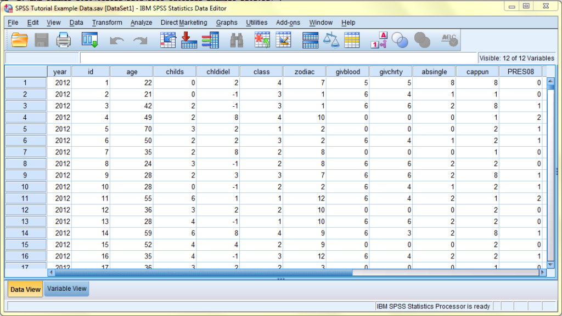Viewport: 562px width, 316px height.
Task: Click the Go to case icon
Action: pos(168,40)
